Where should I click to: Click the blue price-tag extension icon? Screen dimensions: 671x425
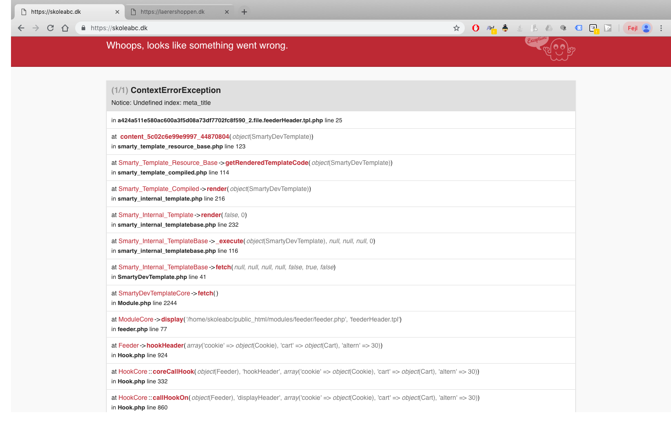pos(578,28)
